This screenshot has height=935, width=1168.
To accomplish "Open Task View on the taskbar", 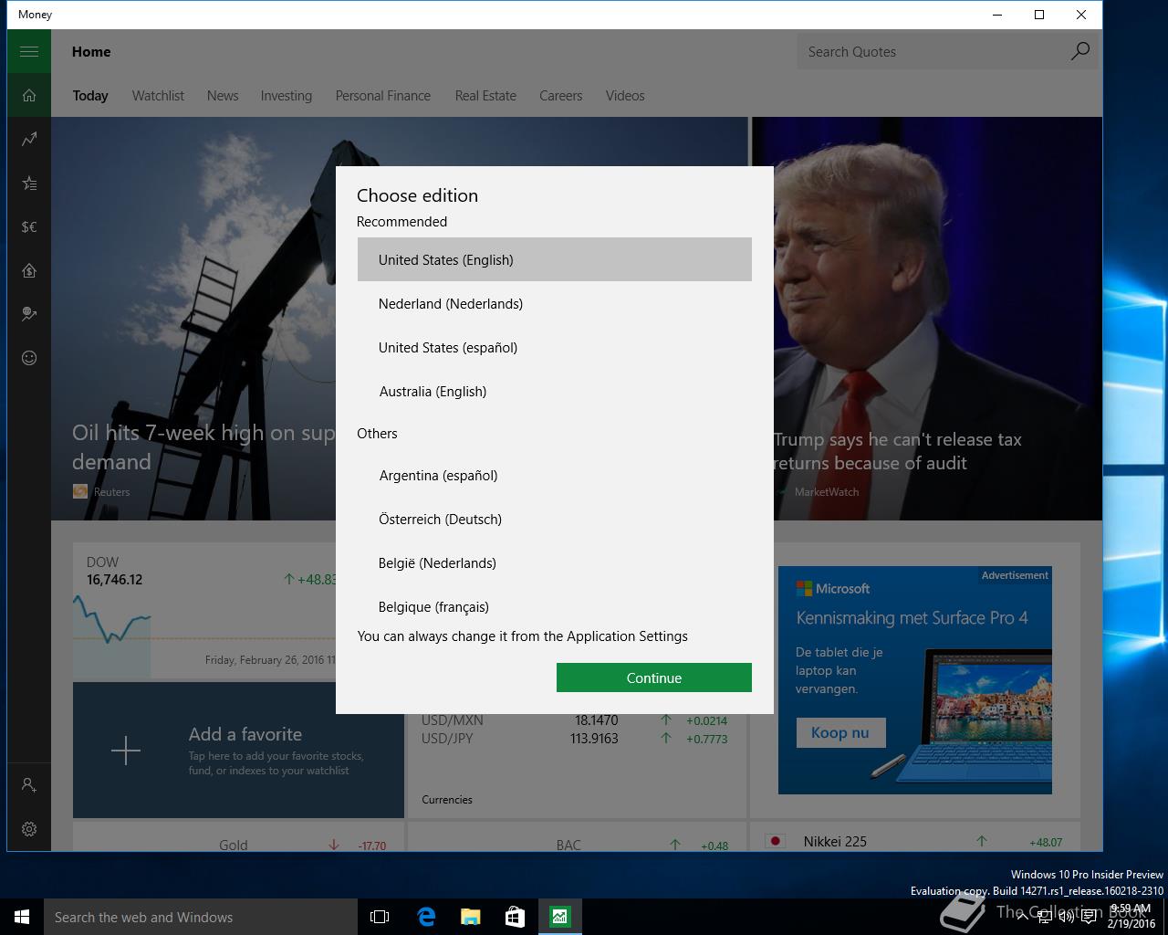I will [380, 917].
